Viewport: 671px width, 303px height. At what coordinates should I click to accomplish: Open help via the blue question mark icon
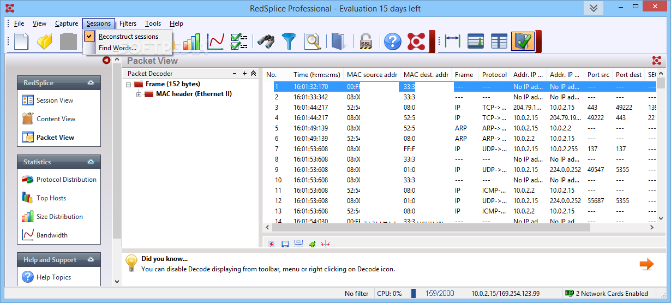(x=392, y=41)
